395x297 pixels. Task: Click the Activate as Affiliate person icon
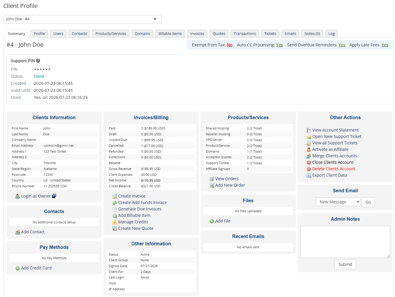point(309,150)
